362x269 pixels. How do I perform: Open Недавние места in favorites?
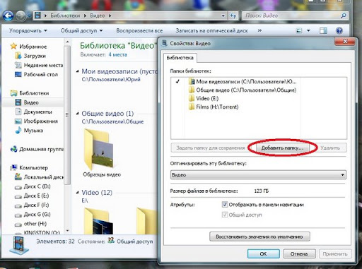click(x=39, y=65)
